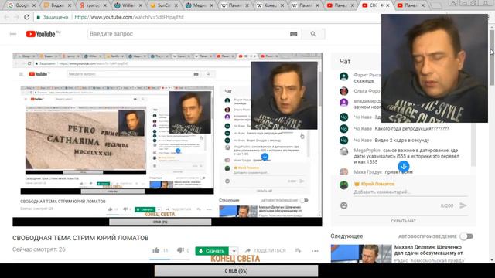Add the video to a playlist
Image resolution: width=495 pixels, height=278 pixels.
click(298, 250)
